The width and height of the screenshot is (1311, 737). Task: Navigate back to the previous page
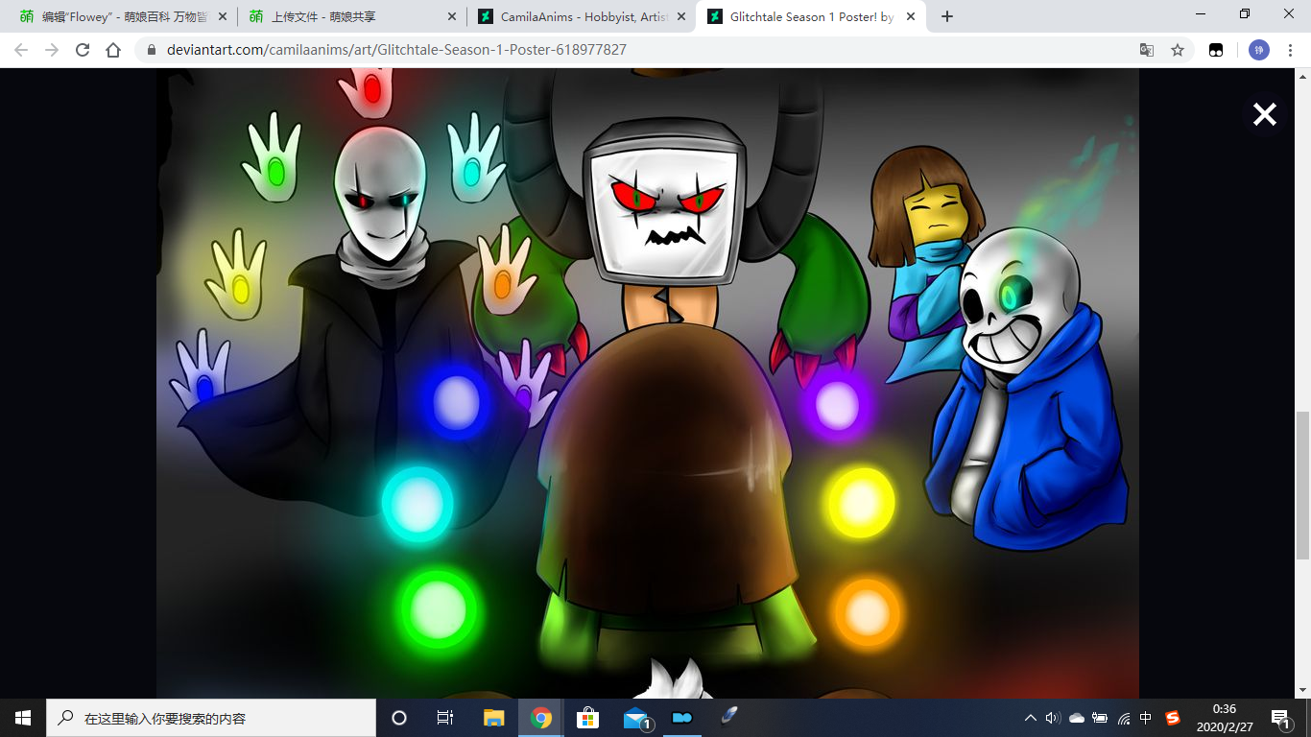coord(21,50)
